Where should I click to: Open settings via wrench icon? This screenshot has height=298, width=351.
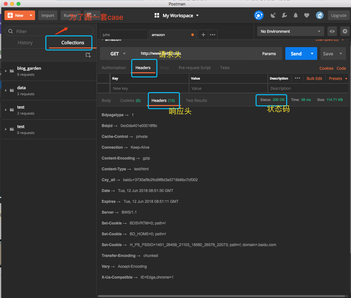pos(284,15)
